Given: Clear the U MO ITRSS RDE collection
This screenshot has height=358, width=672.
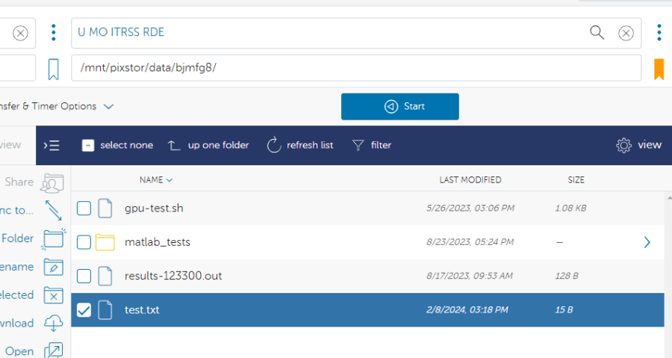Looking at the screenshot, I should (x=626, y=33).
